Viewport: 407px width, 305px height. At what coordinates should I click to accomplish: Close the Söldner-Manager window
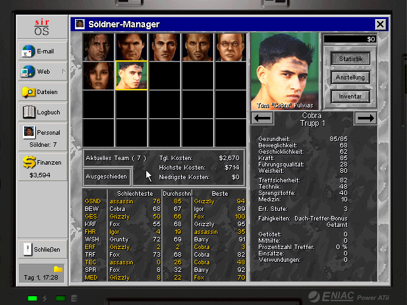[380, 24]
